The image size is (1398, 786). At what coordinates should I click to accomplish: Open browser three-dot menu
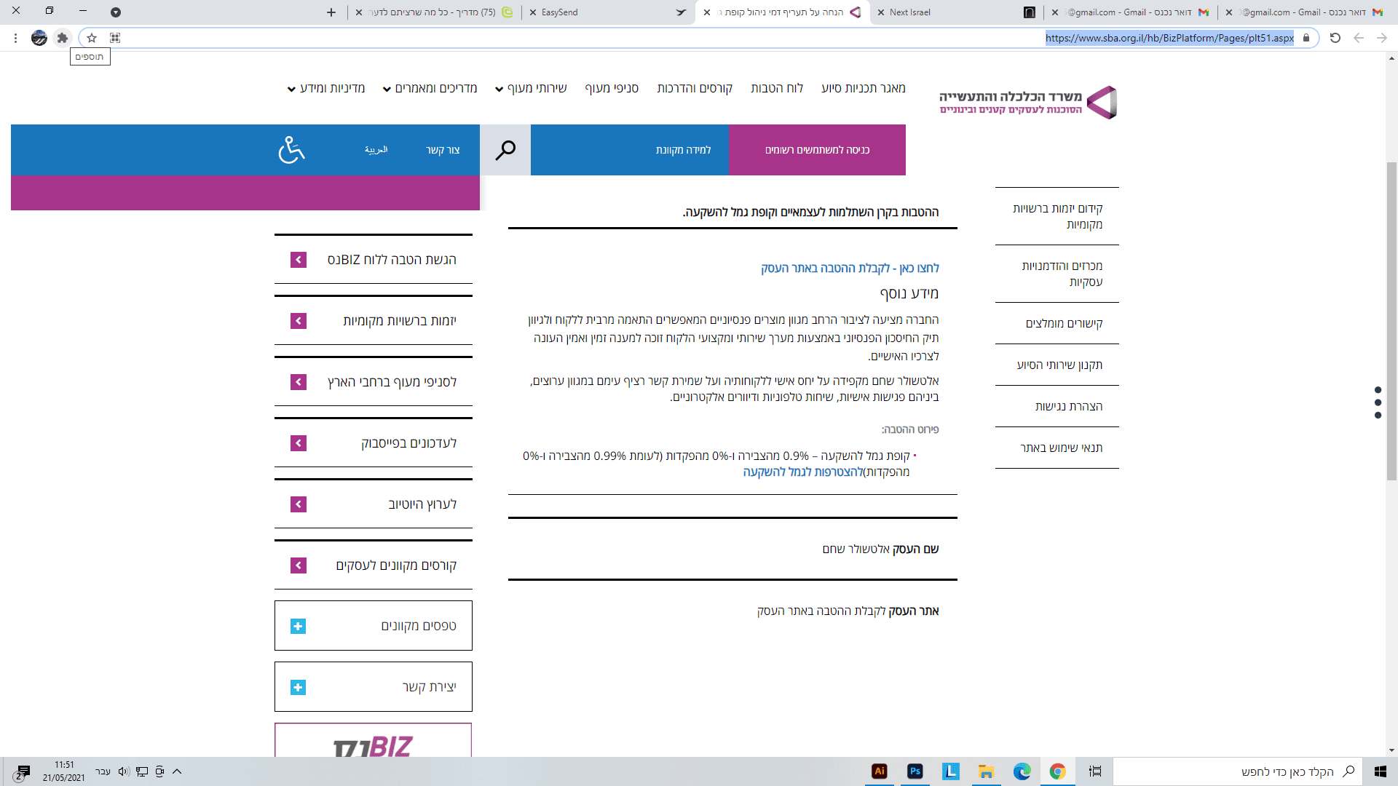[x=15, y=38]
